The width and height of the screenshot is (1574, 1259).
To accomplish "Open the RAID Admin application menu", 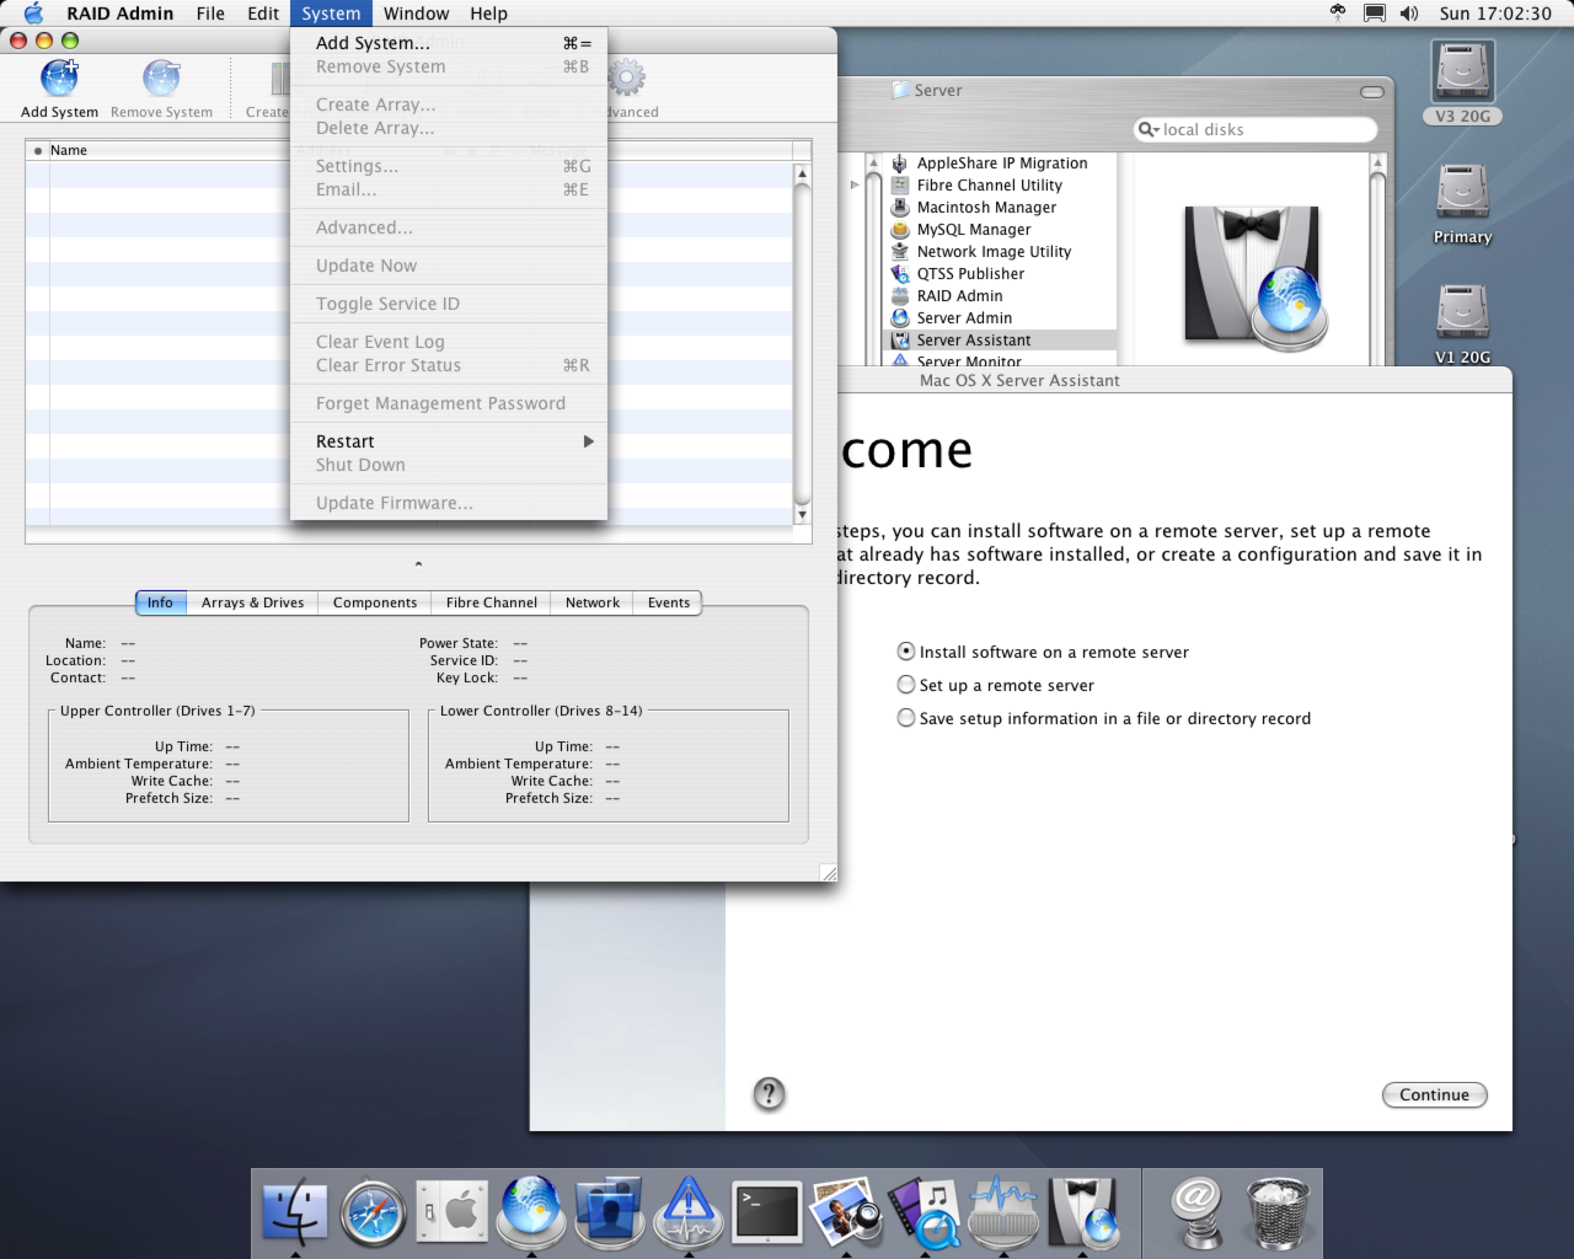I will [120, 13].
